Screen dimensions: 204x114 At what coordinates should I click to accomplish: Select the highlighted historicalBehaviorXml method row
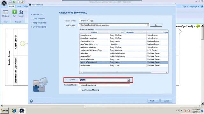coord(124,62)
